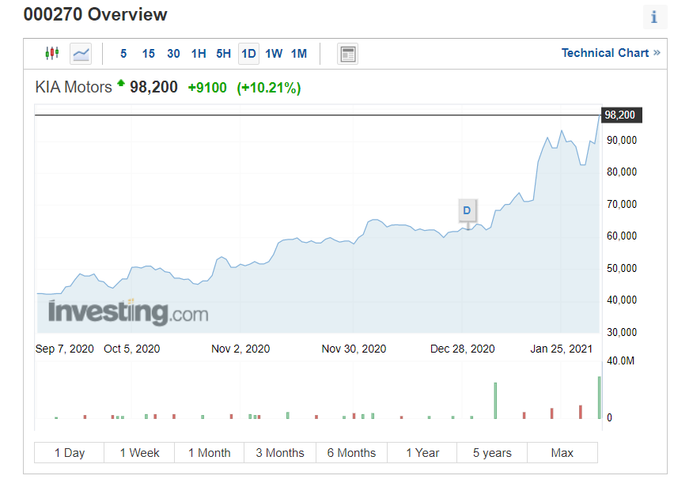Click the KIA Motors name text
This screenshot has height=483, width=674.
74,87
